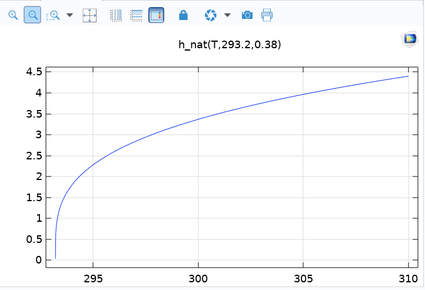Click the y-axis label 0.5
This screenshot has width=425, height=290.
[x=34, y=239]
